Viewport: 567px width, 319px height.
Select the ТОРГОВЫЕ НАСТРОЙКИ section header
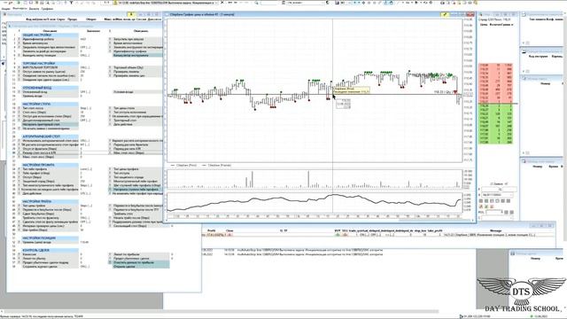(x=50, y=63)
